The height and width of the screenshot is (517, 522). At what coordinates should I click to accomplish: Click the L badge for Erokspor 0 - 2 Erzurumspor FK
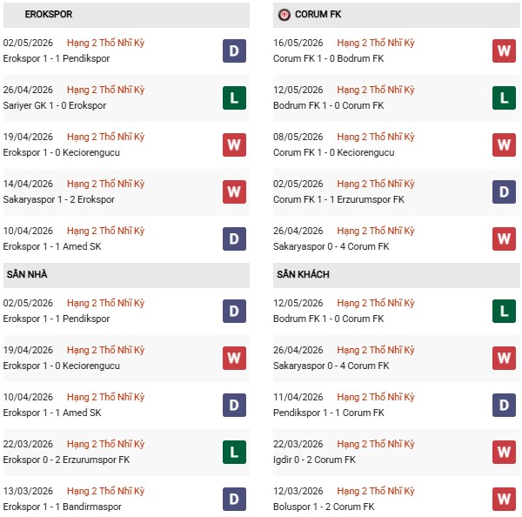(x=234, y=452)
